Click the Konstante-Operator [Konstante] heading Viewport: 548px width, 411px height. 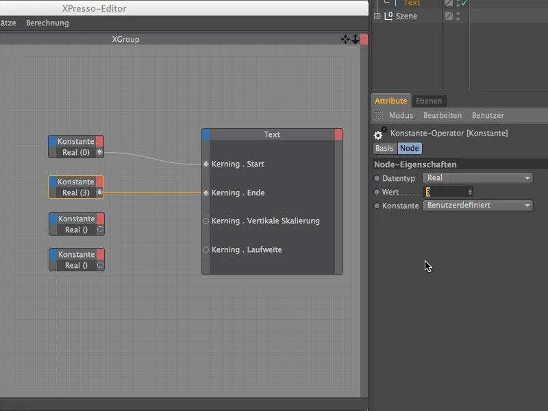coord(449,133)
